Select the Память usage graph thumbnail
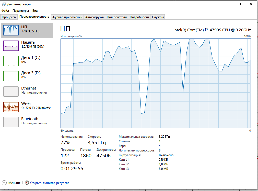 [x=11, y=45]
